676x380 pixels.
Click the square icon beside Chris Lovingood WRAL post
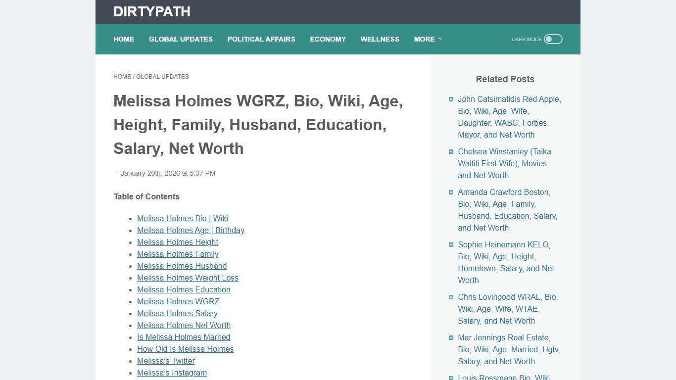coord(451,297)
